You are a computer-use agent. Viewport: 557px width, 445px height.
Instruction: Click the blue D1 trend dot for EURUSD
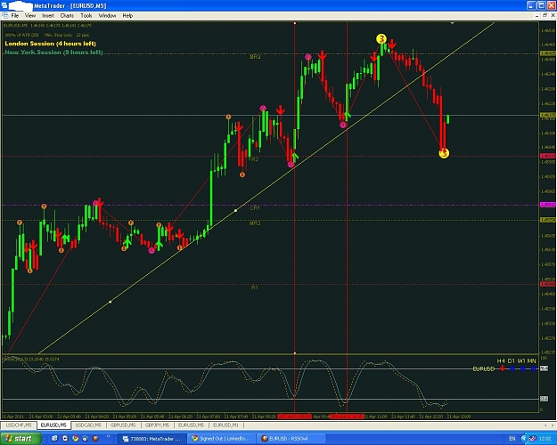pos(512,369)
